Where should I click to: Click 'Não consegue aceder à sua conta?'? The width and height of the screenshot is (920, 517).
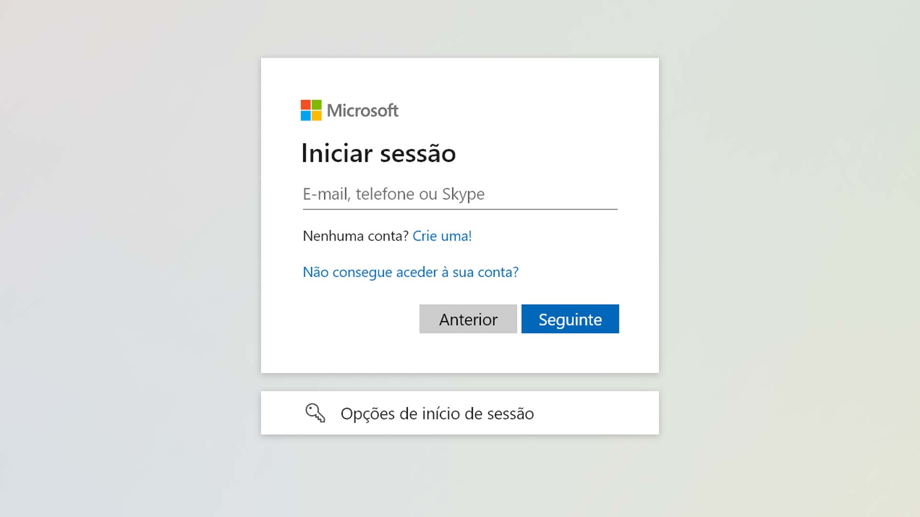[410, 272]
